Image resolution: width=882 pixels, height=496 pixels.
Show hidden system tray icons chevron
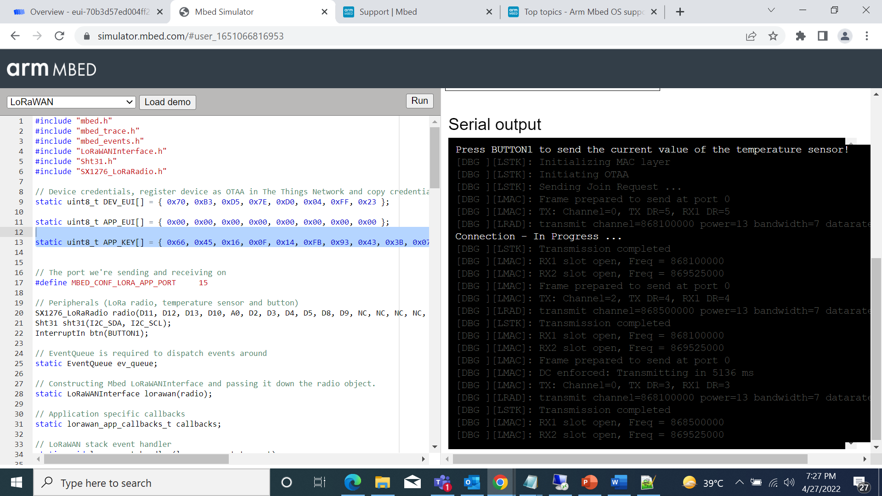739,482
